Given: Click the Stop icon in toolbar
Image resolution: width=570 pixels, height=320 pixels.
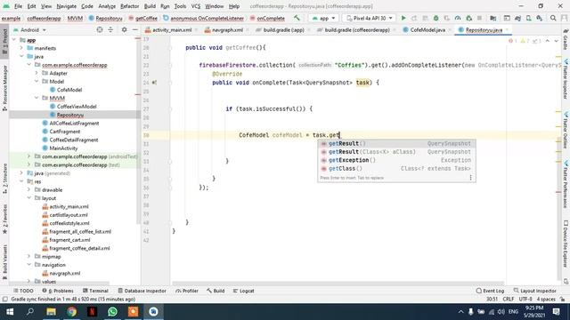Looking at the screenshot, I should pos(479,18).
